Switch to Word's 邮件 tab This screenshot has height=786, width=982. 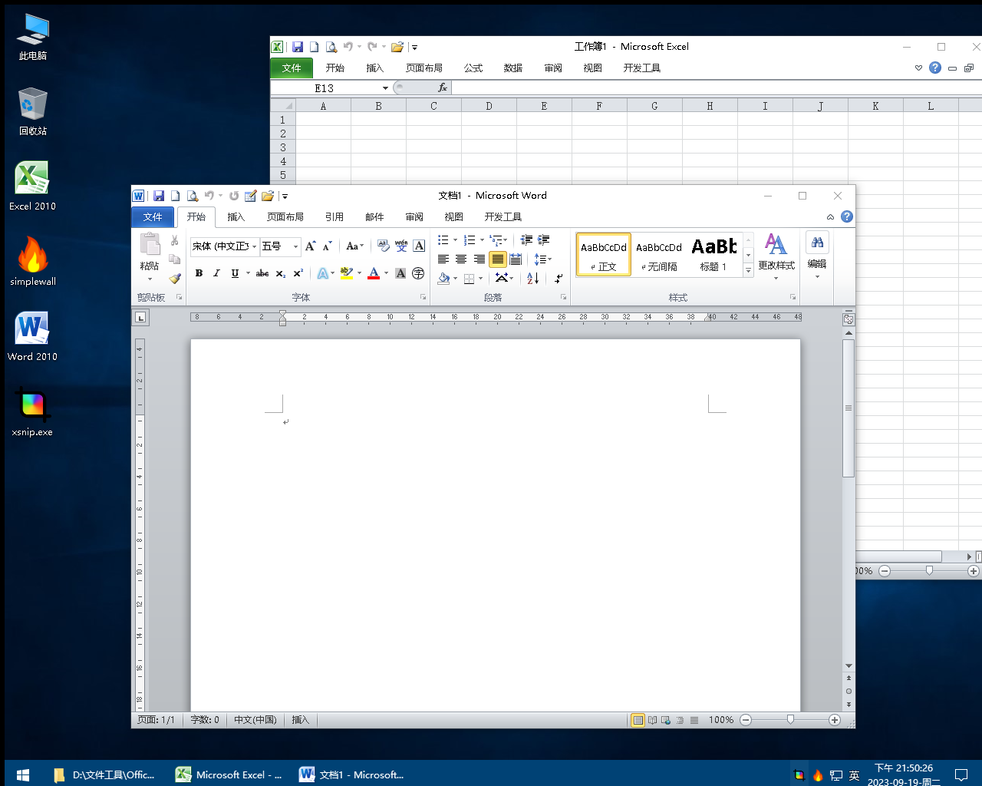[374, 217]
